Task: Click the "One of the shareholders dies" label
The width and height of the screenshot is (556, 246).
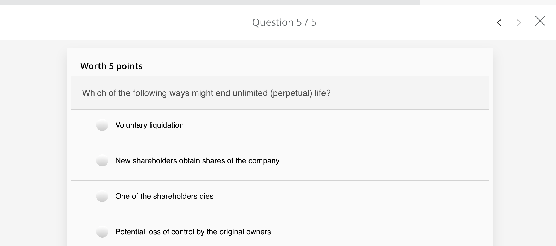Action: tap(164, 196)
